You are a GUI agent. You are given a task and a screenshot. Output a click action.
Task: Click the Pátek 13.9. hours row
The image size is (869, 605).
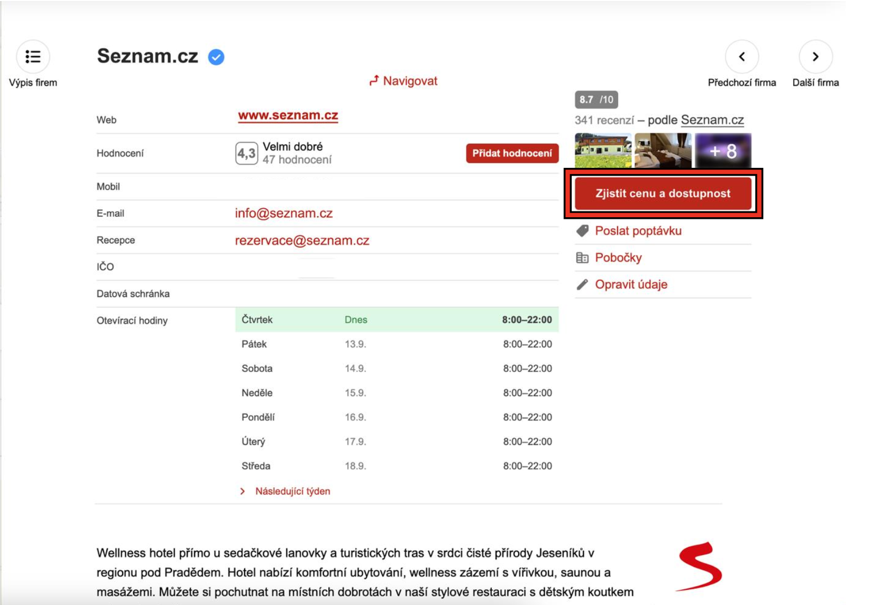pos(397,344)
